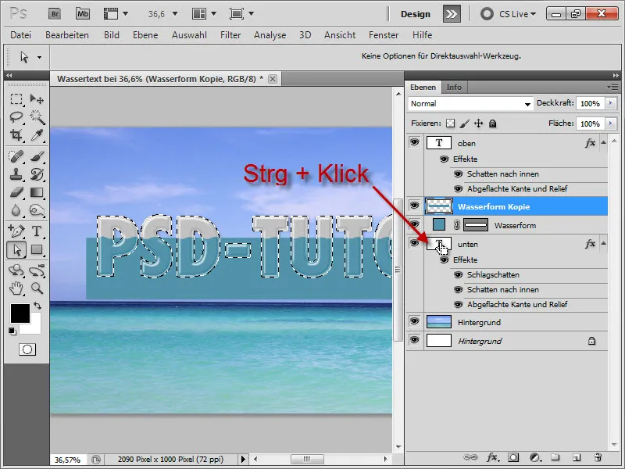Hide the 'oben' text layer
This screenshot has height=469, width=625.
[x=415, y=142]
